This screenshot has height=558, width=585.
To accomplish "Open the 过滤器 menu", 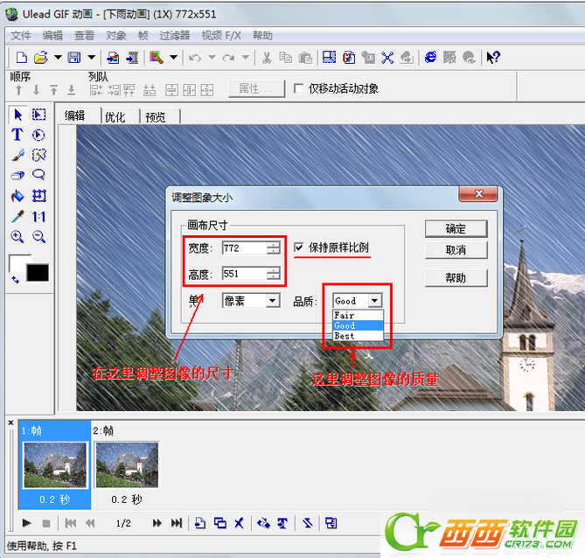I will (x=175, y=36).
